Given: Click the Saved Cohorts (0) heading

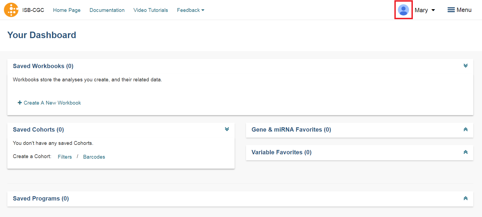Looking at the screenshot, I should [x=38, y=130].
